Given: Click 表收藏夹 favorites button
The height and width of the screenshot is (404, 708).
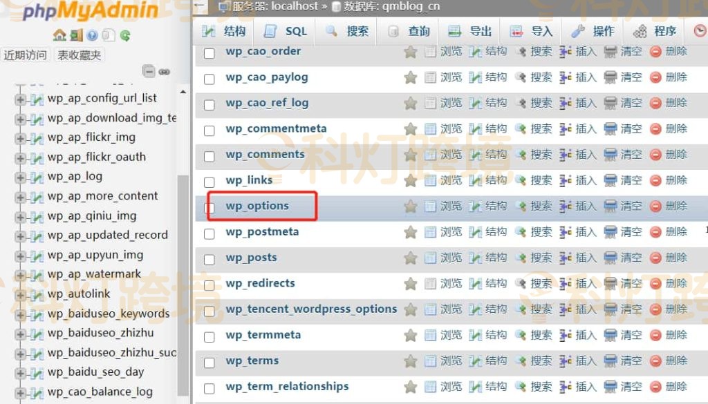Looking at the screenshot, I should (80, 55).
